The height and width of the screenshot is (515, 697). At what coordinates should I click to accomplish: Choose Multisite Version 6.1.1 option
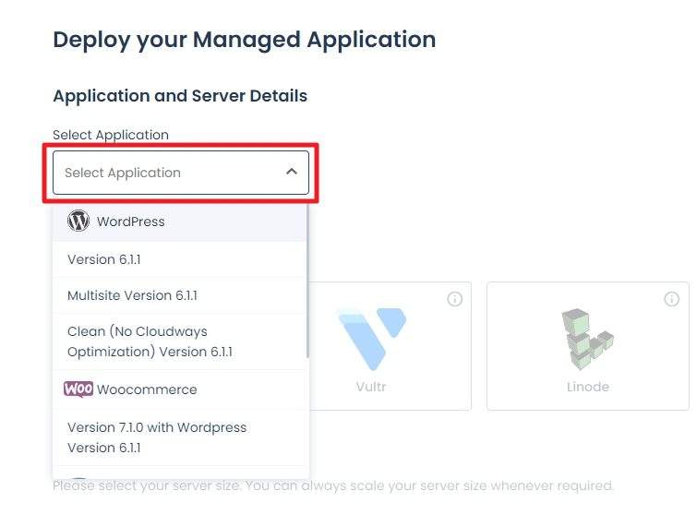click(x=180, y=295)
